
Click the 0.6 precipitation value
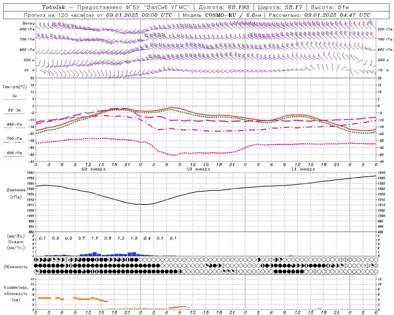pyautogui.click(x=108, y=238)
